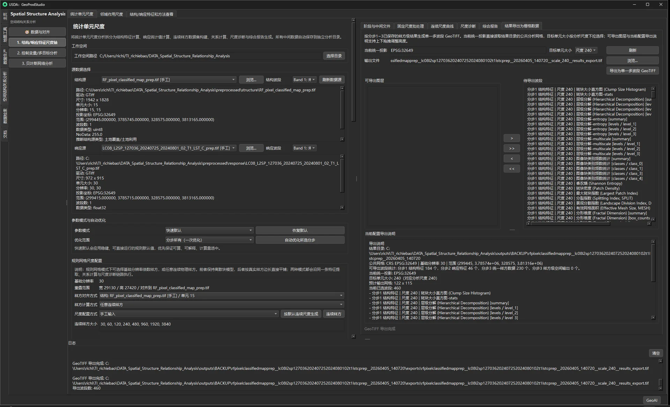Click the < remove-one button
Screen dimensions: 670x407
(x=512, y=159)
